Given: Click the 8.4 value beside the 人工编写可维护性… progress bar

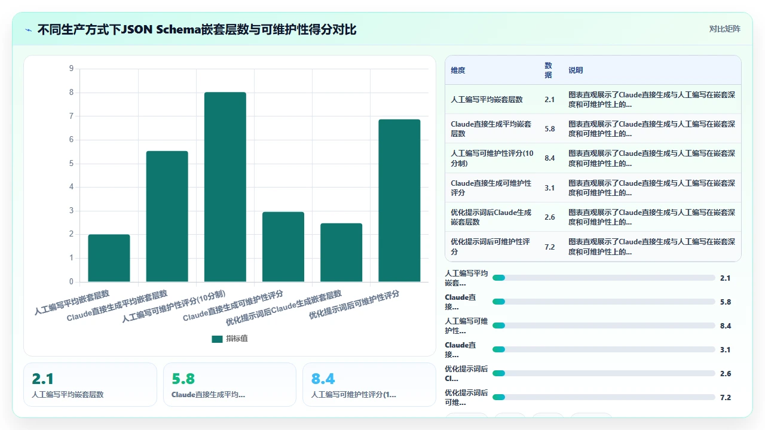Looking at the screenshot, I should [726, 325].
